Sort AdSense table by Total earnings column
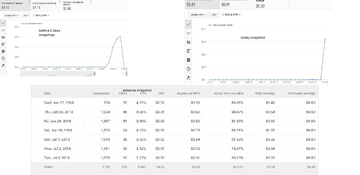Viewport: 360px width, 175px height. (x=265, y=93)
